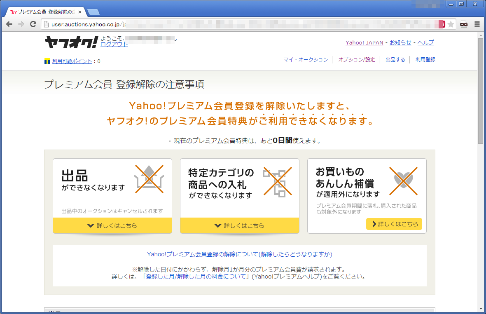The width and height of the screenshot is (486, 314).
Task: Expand 詳しくはこちら under the 出品 card
Action: 112,225
